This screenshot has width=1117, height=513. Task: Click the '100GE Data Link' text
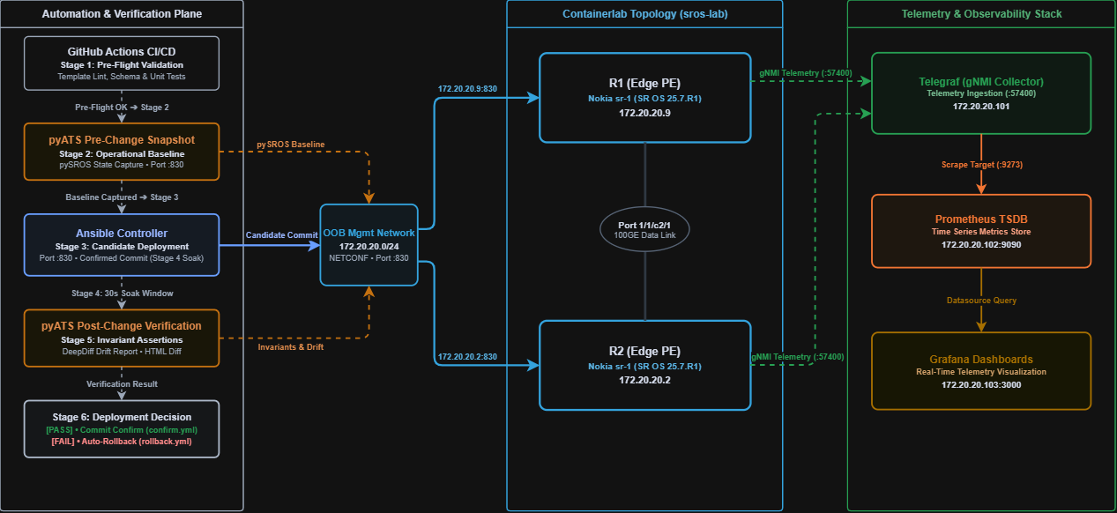pos(645,237)
